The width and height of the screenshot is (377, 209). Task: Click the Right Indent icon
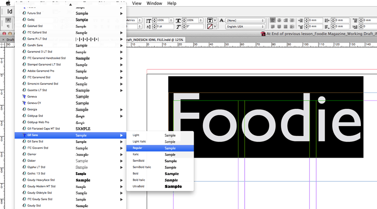[x=327, y=20]
